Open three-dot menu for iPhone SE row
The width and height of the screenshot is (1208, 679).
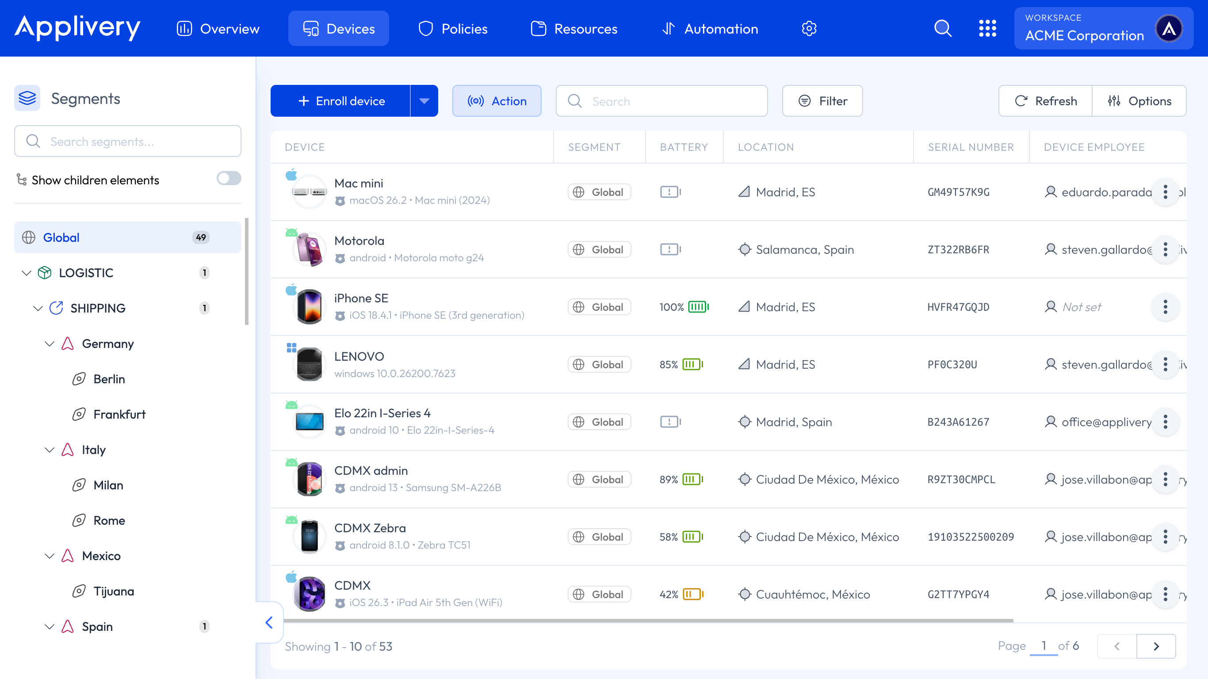(x=1165, y=307)
